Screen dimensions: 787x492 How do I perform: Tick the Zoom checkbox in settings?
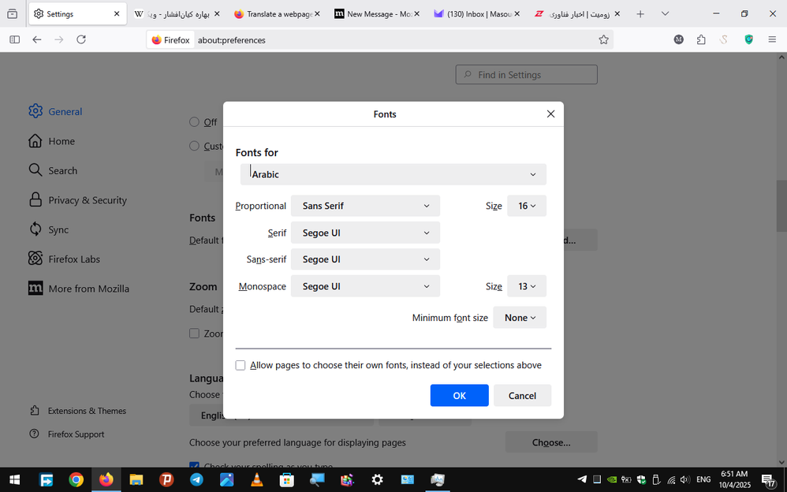point(194,334)
